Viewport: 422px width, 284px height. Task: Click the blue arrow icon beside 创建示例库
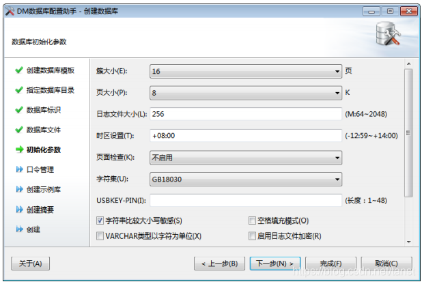pos(19,189)
